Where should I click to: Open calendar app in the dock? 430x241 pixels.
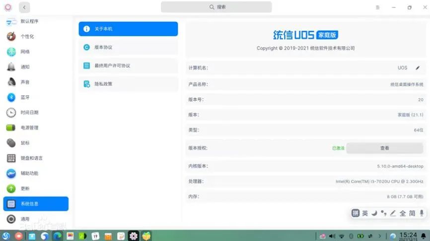pos(95,236)
